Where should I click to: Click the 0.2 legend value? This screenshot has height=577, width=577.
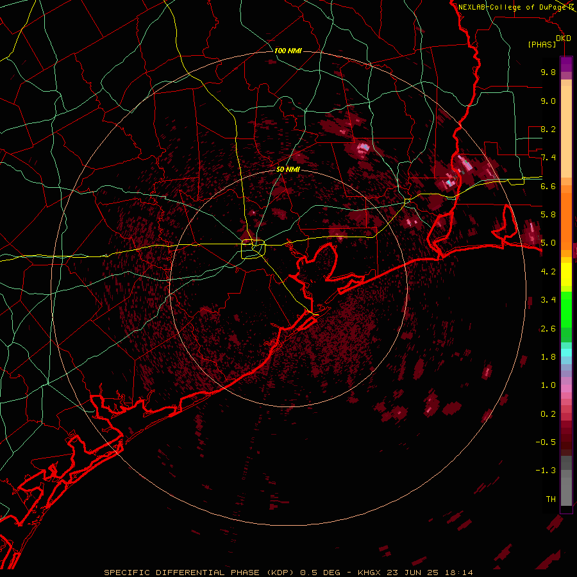[548, 414]
